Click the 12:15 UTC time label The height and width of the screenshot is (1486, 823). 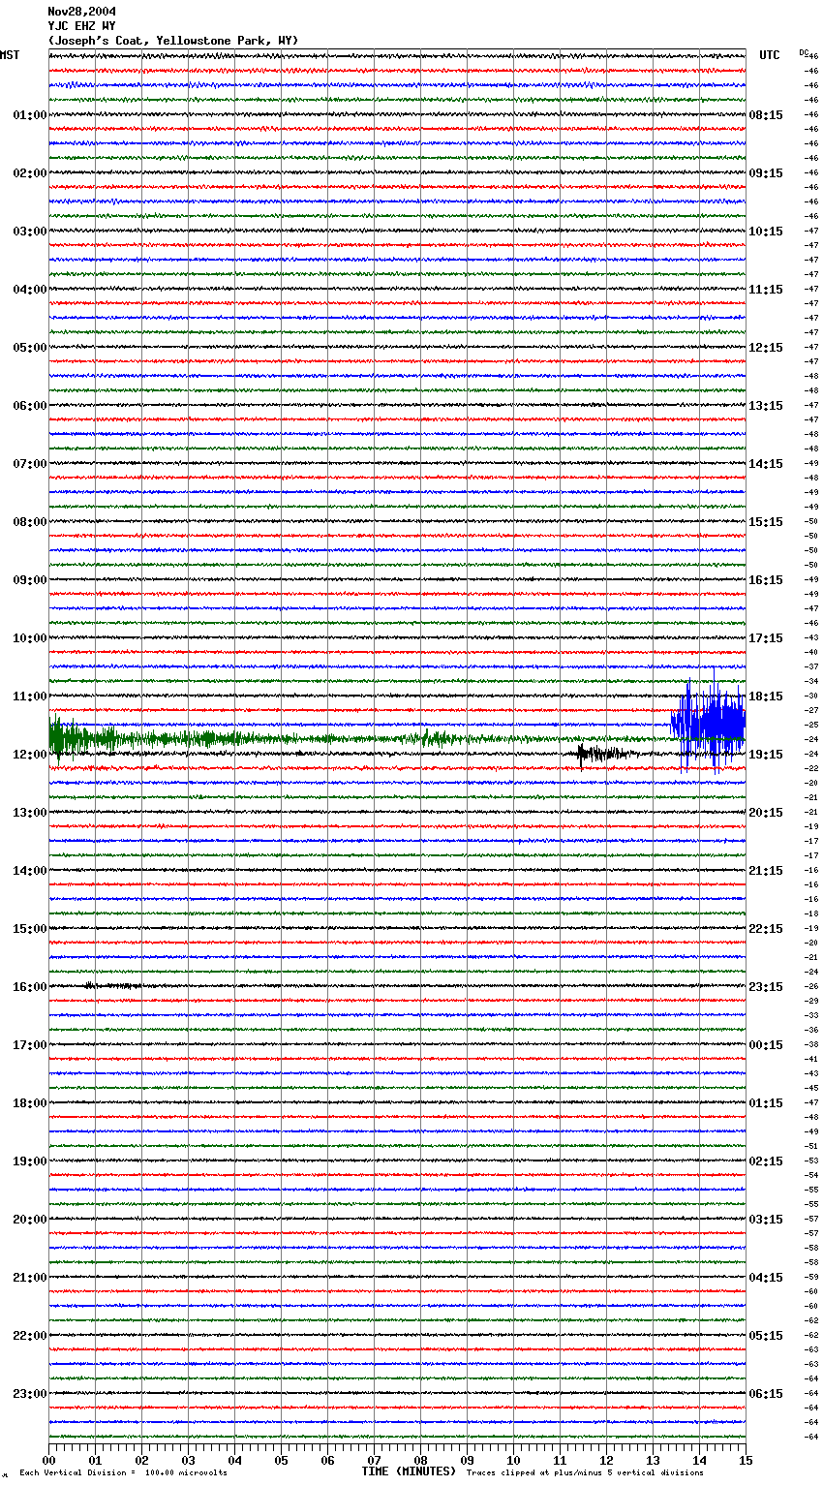tap(766, 348)
